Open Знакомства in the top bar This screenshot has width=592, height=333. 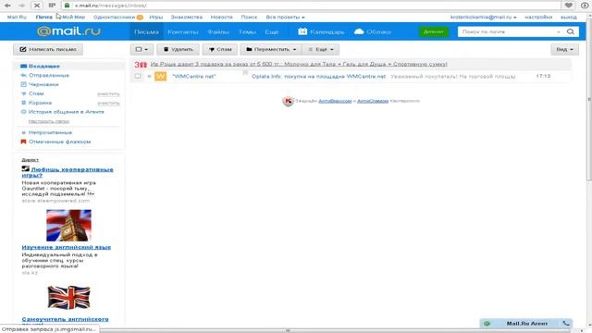click(187, 17)
